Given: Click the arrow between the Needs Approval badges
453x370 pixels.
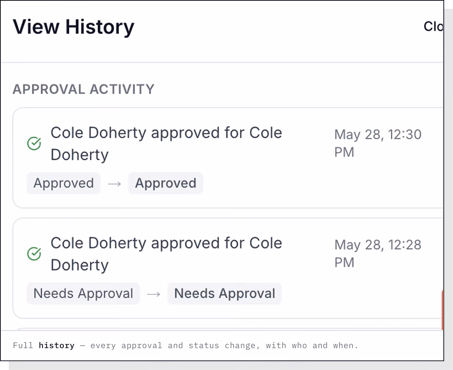Looking at the screenshot, I should (153, 294).
